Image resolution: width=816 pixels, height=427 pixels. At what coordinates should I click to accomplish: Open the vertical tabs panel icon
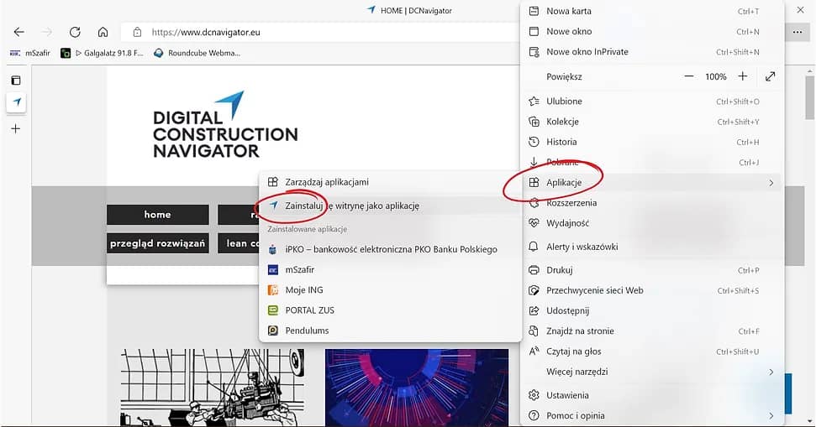tap(16, 80)
